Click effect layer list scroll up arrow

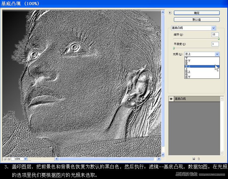pyautogui.click(x=222, y=99)
